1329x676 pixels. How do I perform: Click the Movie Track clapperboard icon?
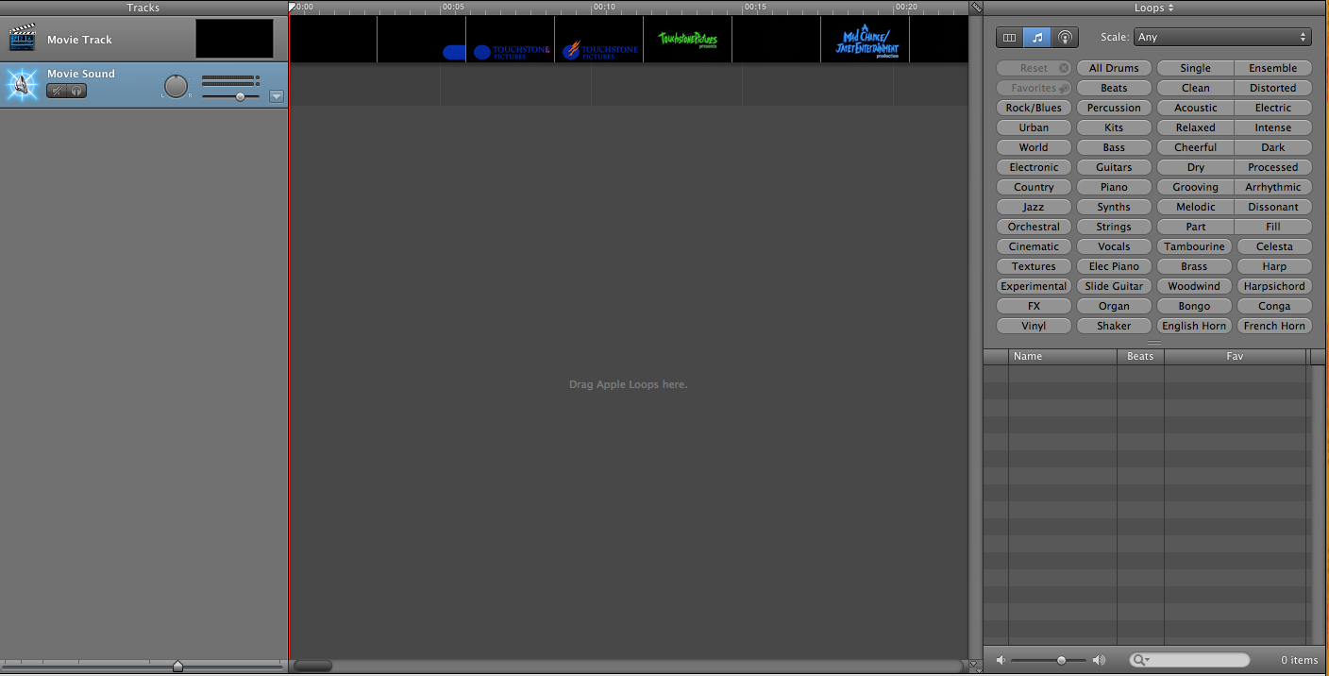click(22, 39)
